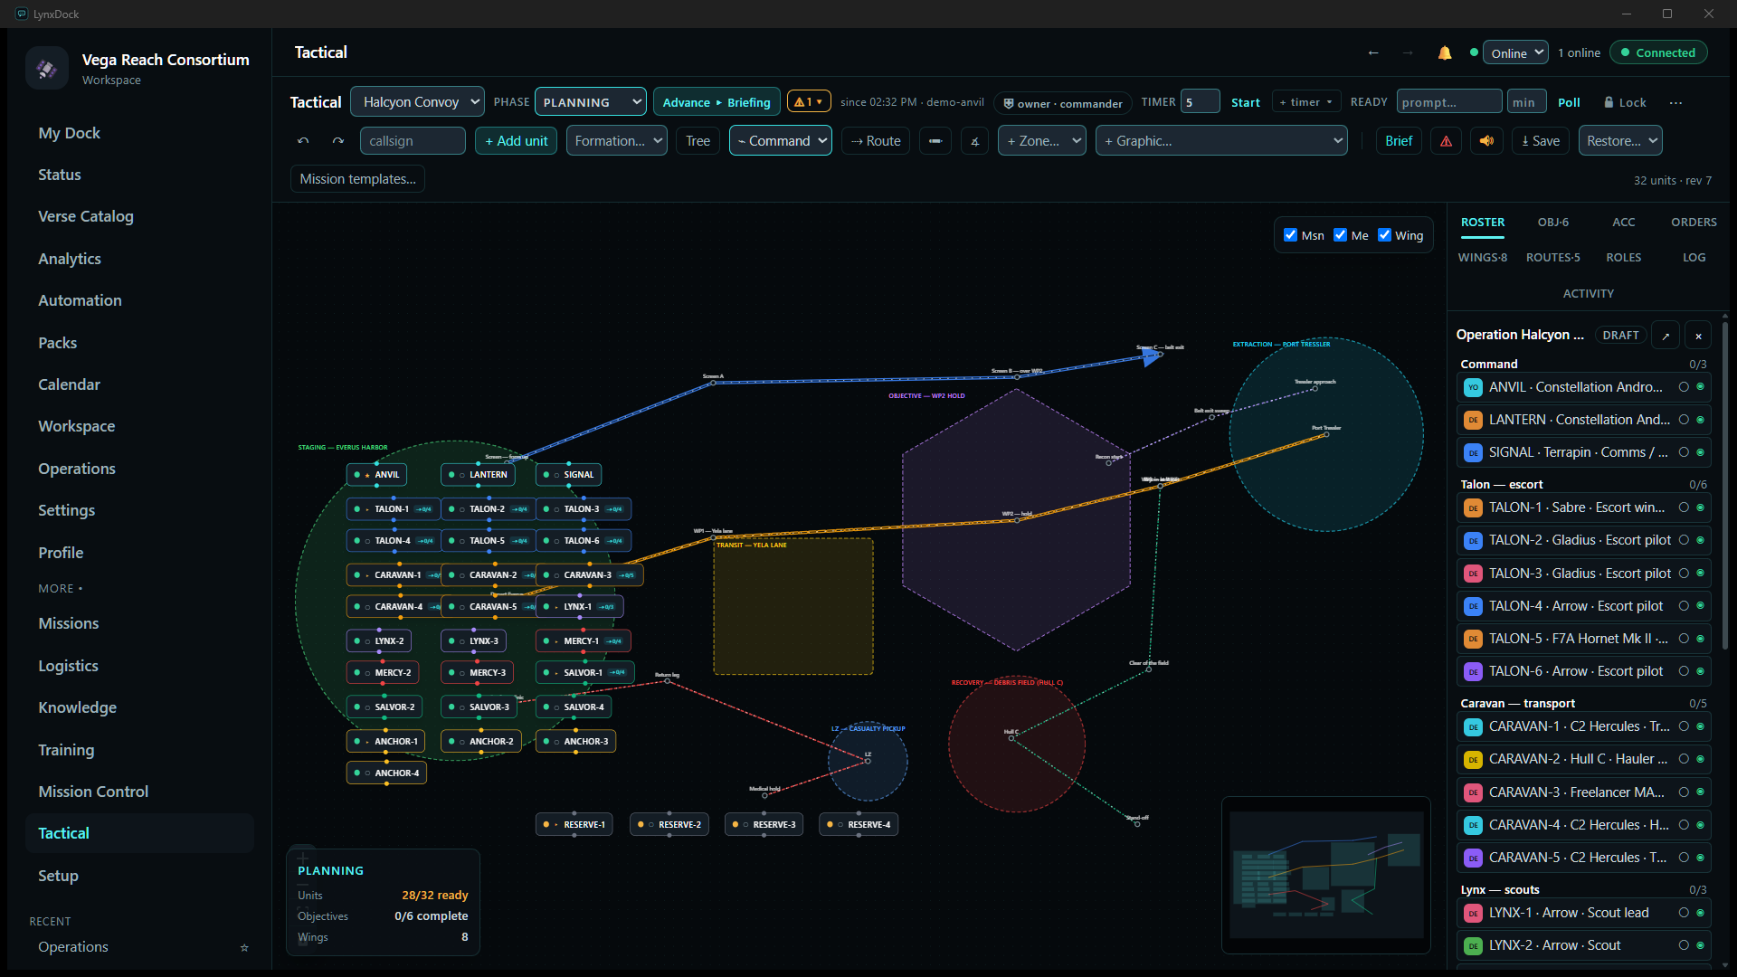Image resolution: width=1737 pixels, height=977 pixels.
Task: Select the ANVIL unit node on map
Action: point(376,475)
